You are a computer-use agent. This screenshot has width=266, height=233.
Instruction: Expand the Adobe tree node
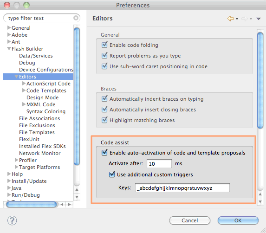(x=9, y=35)
